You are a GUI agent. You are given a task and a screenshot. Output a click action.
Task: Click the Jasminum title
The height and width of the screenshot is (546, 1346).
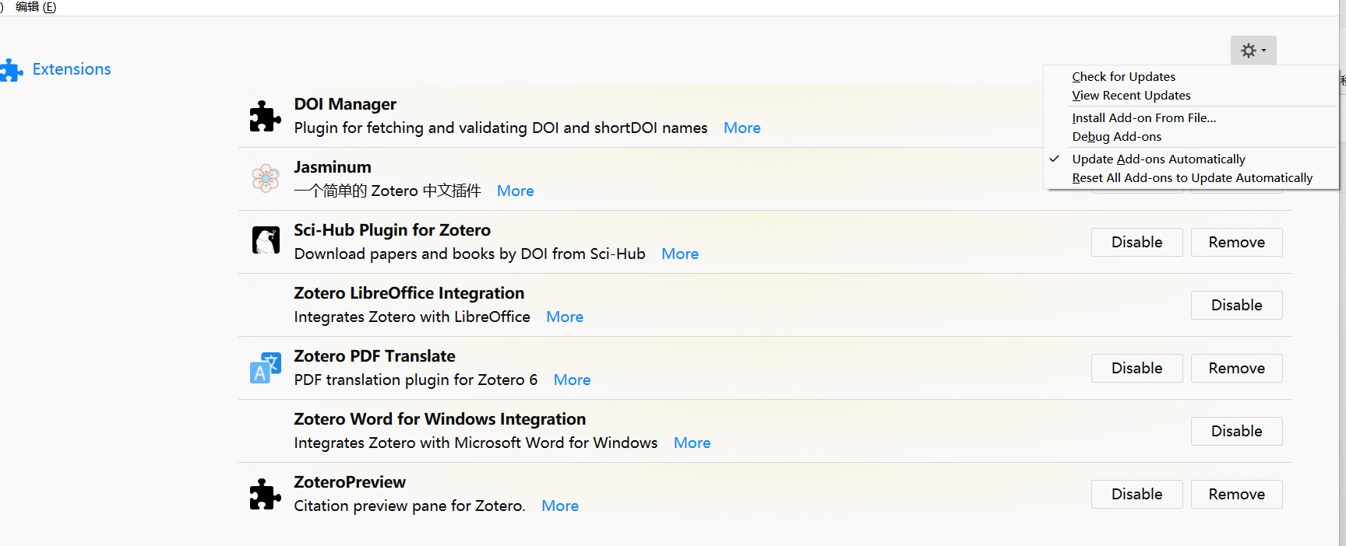point(333,167)
